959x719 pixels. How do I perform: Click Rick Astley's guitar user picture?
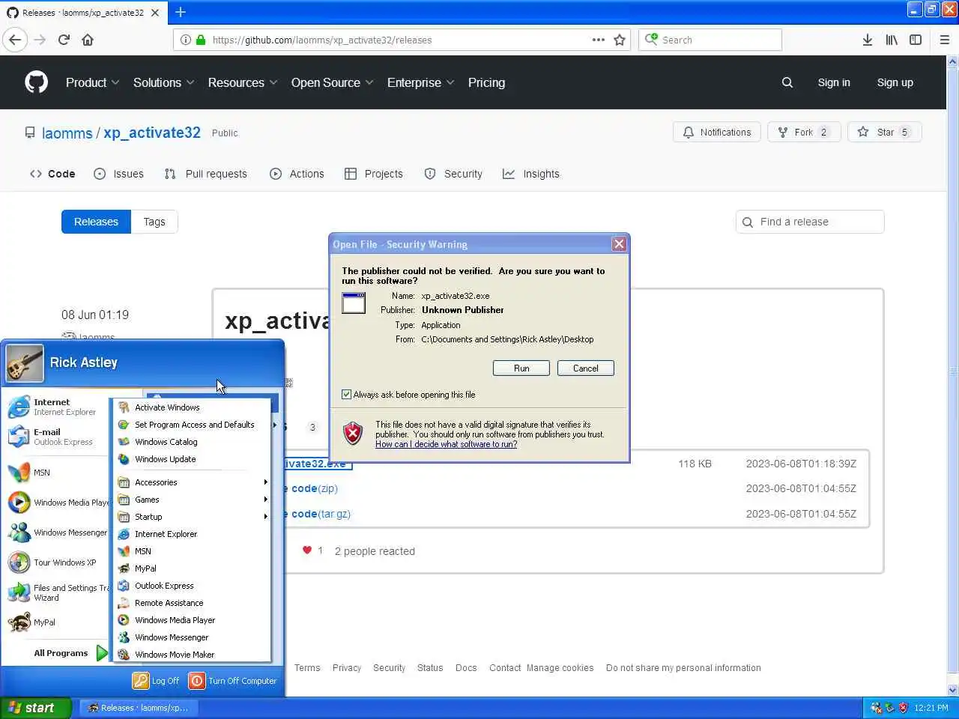coord(25,363)
